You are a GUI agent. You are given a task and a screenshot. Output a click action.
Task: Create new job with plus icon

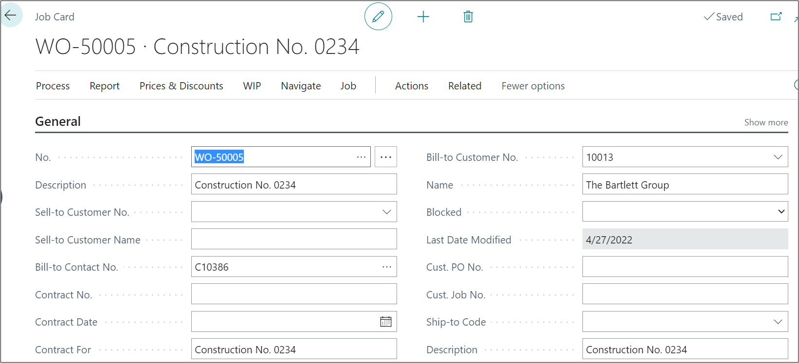pyautogui.click(x=423, y=17)
